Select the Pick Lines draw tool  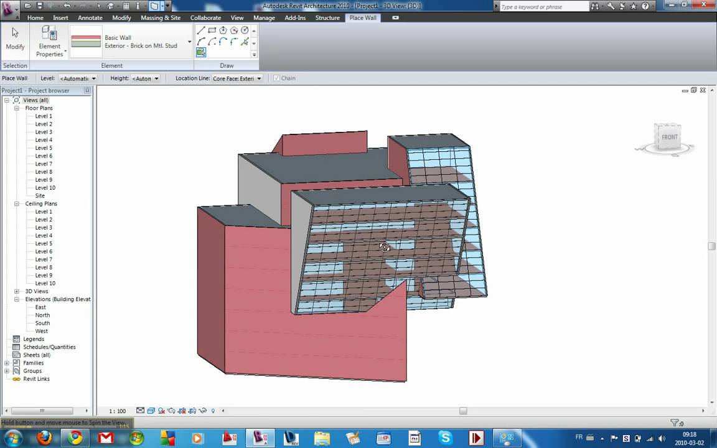245,42
